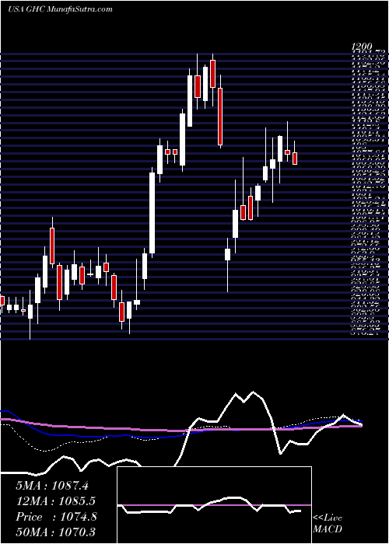Click the "1200" price axis label
The width and height of the screenshot is (389, 544).
click(363, 47)
